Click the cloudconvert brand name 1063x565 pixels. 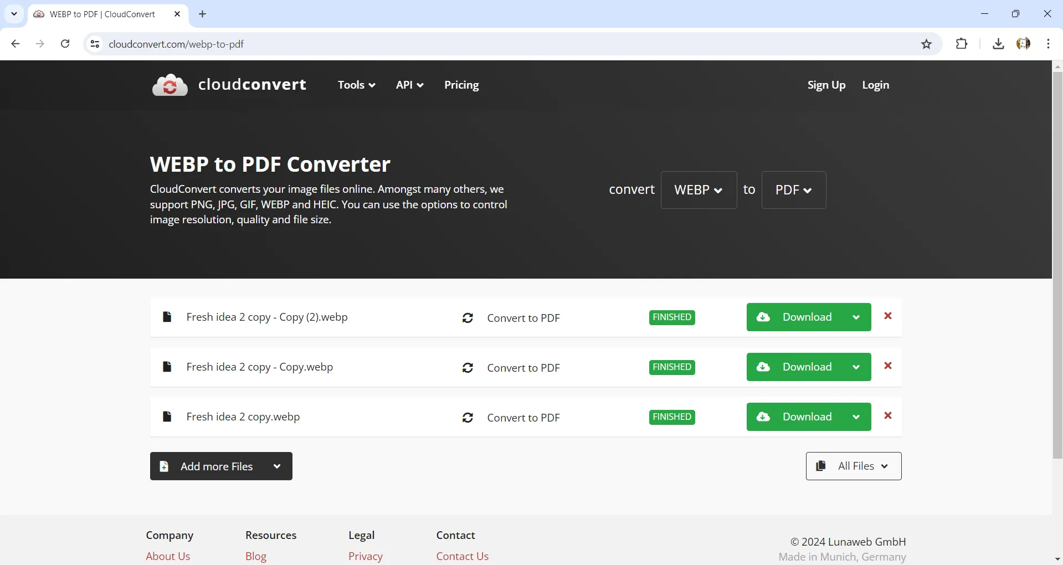[252, 84]
